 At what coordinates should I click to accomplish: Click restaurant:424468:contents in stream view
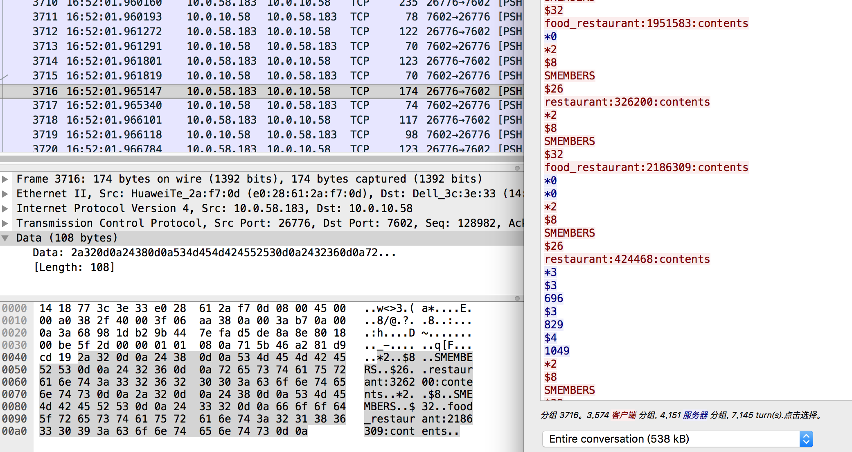tap(627, 259)
